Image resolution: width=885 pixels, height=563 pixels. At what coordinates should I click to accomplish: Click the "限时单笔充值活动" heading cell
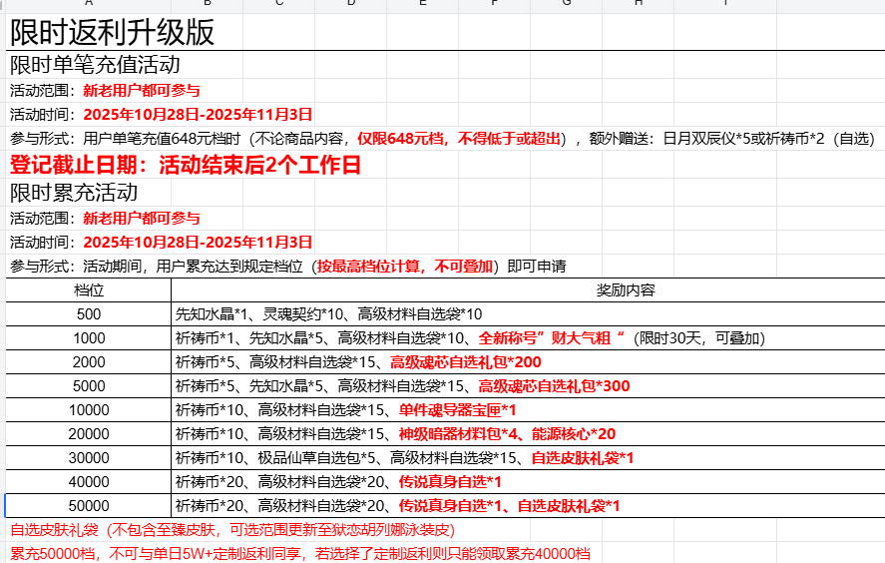pyautogui.click(x=95, y=66)
